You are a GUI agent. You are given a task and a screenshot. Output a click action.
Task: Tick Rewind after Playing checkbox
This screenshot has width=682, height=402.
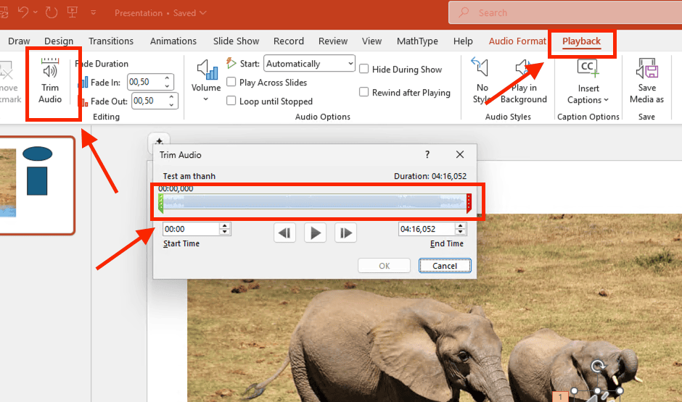[364, 93]
